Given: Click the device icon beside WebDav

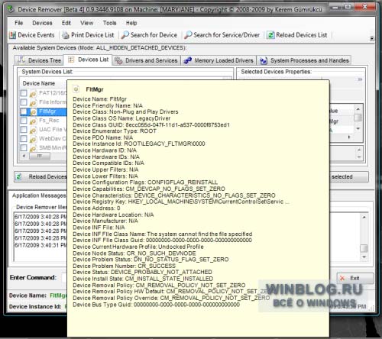Looking at the screenshot, I should click(x=33, y=139).
